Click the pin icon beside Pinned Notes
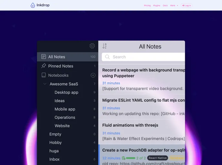 [x=44, y=66]
